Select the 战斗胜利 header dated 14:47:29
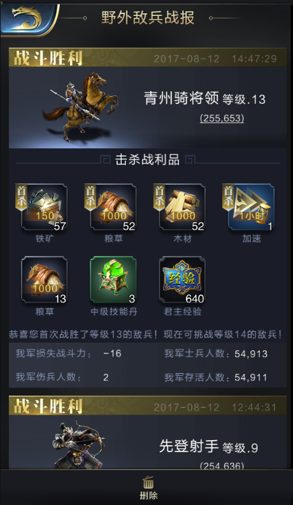This screenshot has width=293, height=505. coord(148,58)
